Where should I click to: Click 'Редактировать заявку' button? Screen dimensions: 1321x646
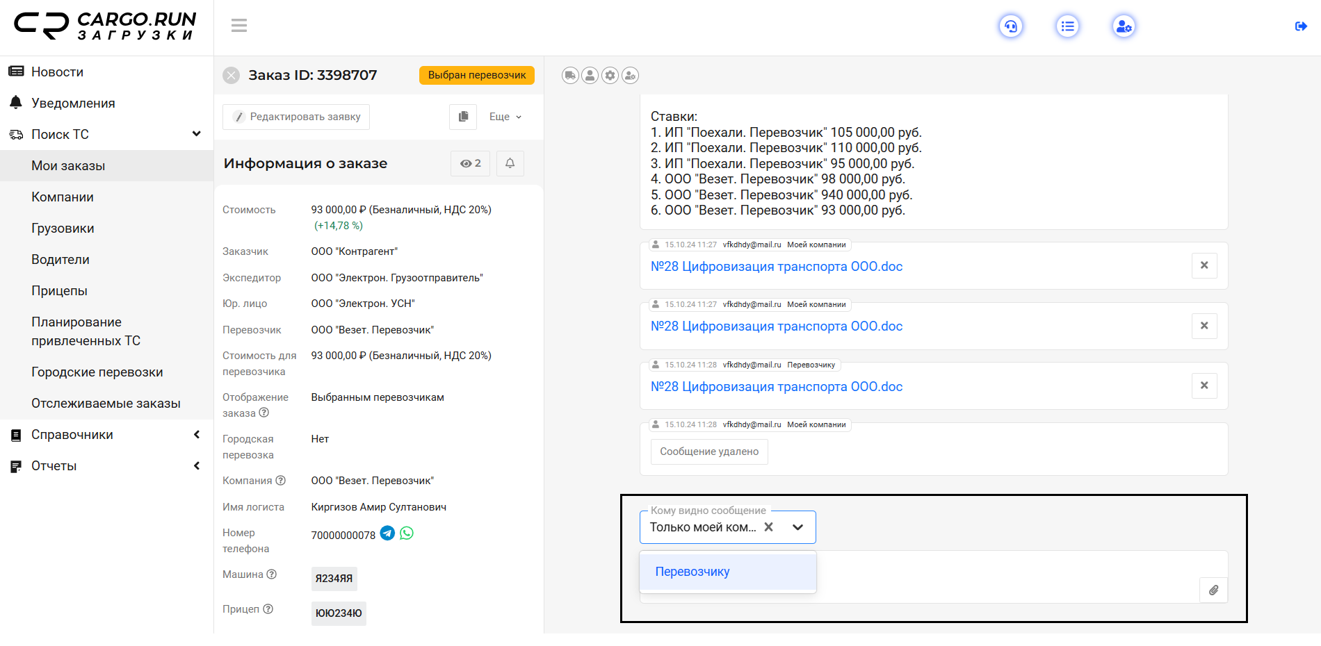click(296, 117)
